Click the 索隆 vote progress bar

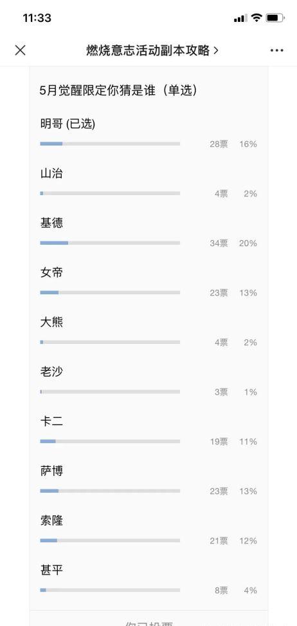click(x=110, y=540)
